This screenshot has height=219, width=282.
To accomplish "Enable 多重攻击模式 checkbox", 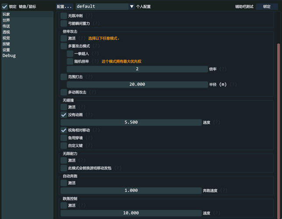I will [64, 46].
